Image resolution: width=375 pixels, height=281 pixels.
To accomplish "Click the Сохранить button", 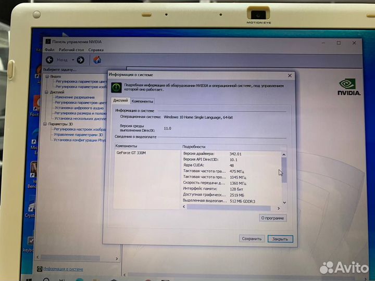I will tap(252, 238).
